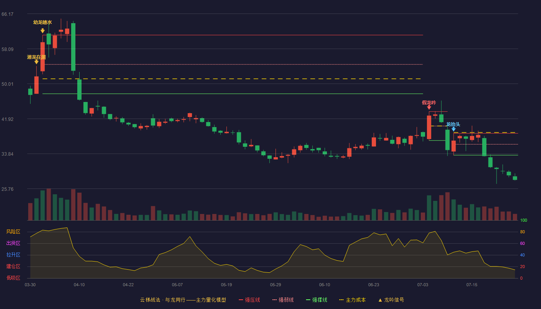
Task: Click the 04-10 date axis label
Action: tap(79, 285)
